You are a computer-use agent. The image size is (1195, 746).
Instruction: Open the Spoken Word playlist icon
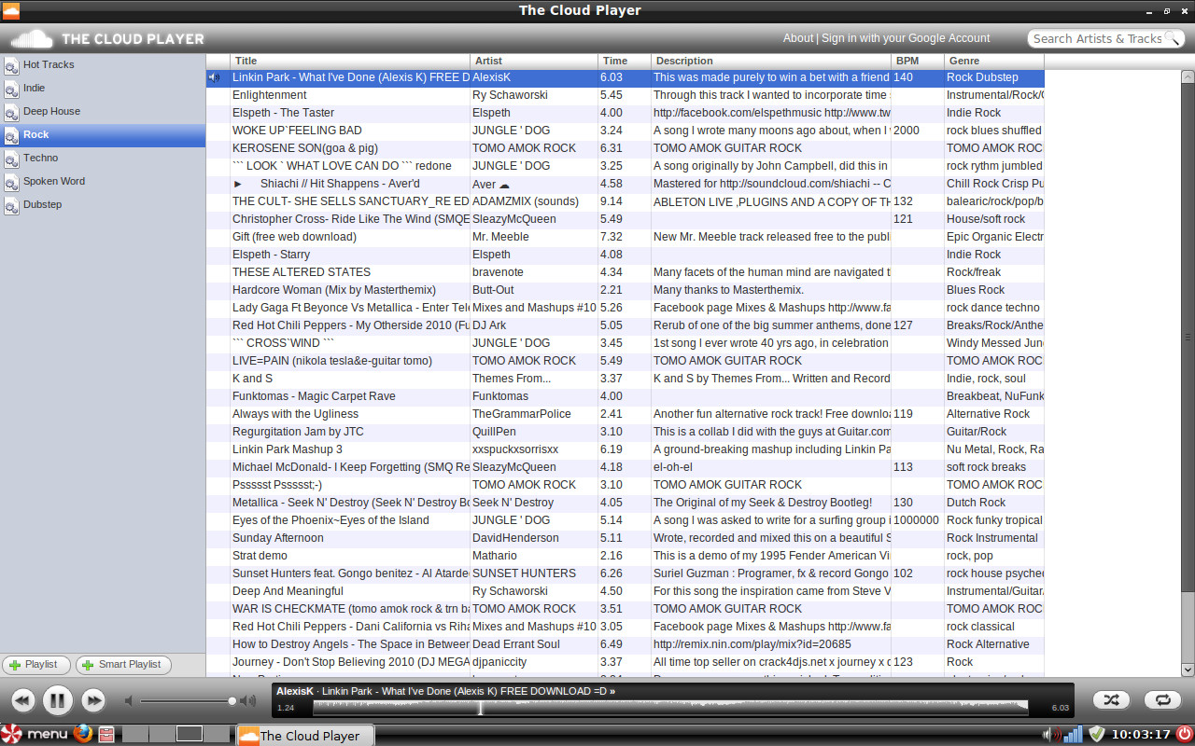tap(11, 182)
